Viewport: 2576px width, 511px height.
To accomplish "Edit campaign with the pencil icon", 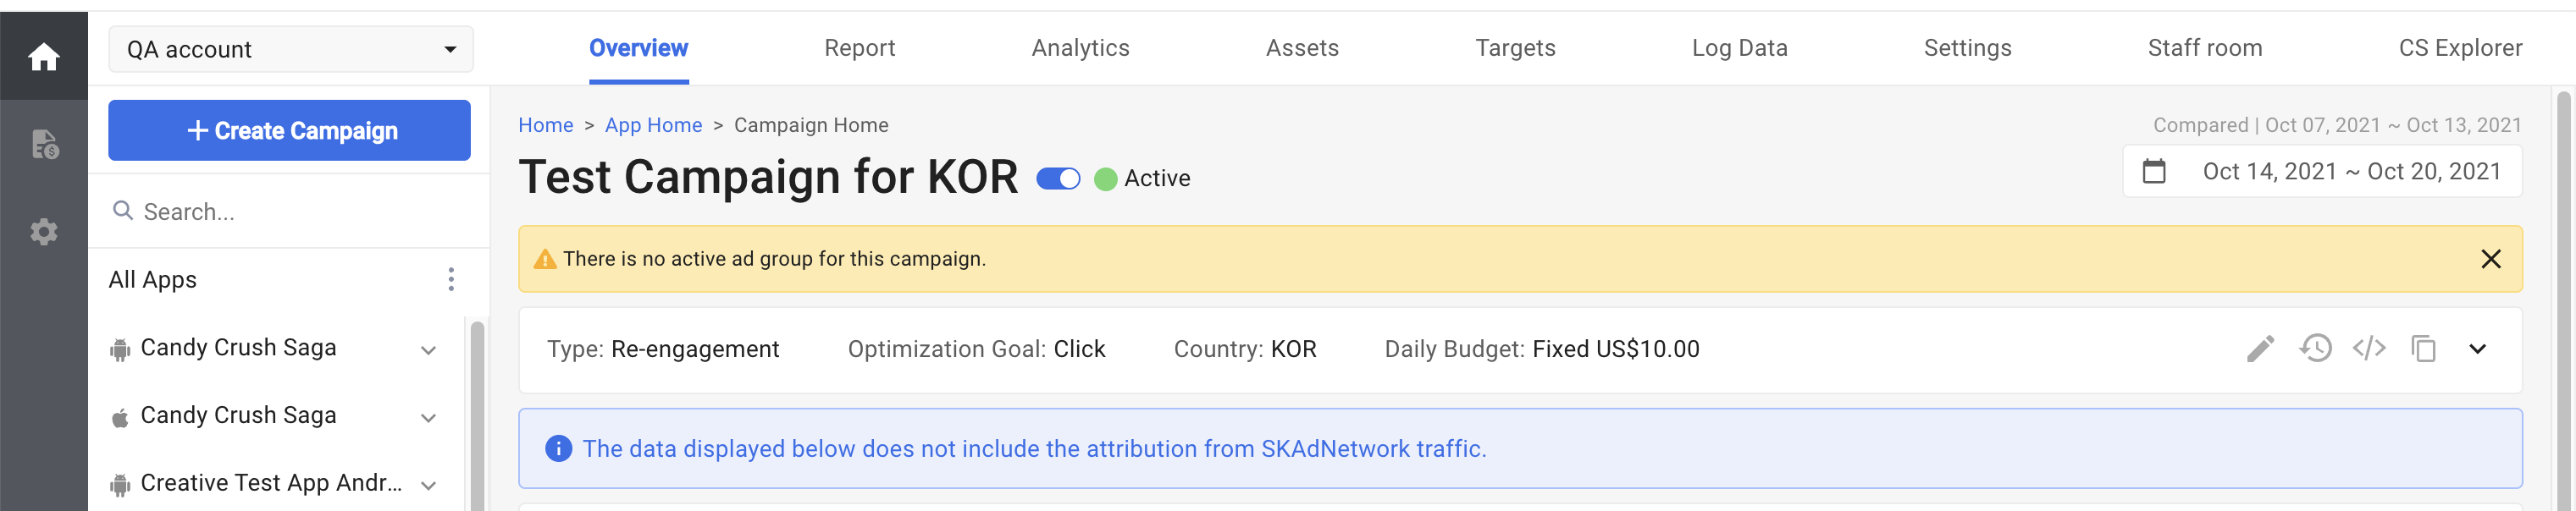I will pyautogui.click(x=2260, y=349).
